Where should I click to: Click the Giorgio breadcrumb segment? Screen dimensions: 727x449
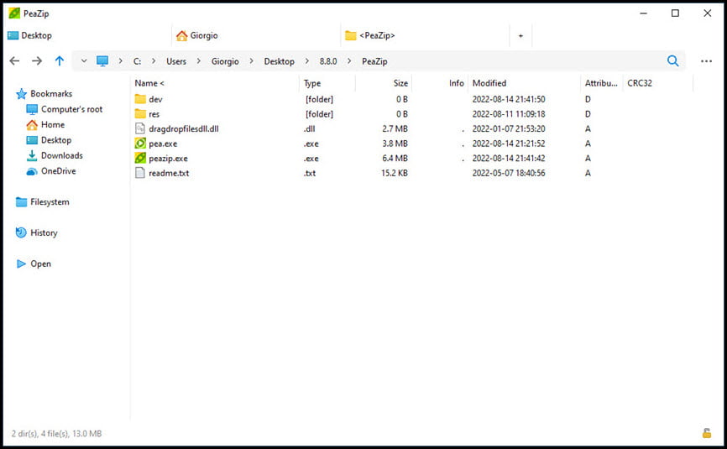(225, 61)
